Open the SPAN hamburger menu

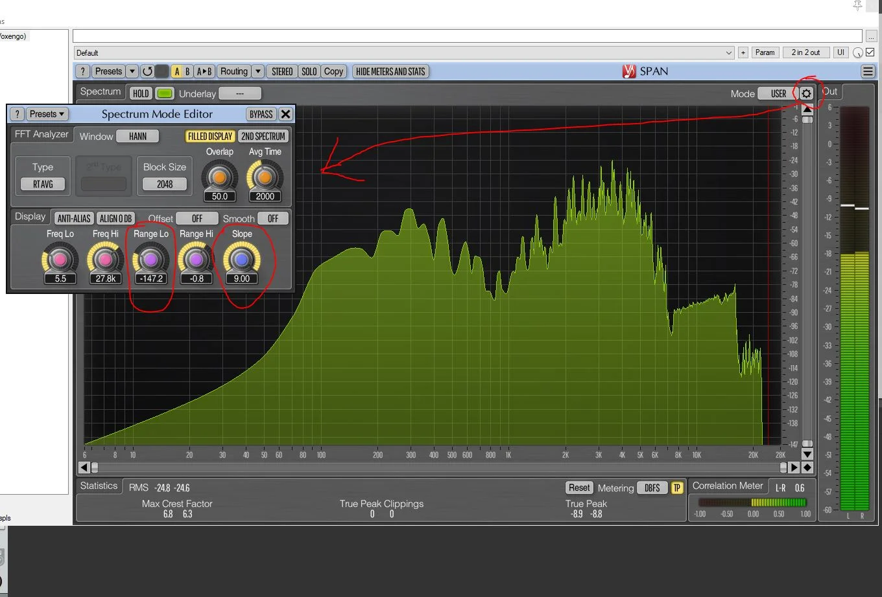867,71
